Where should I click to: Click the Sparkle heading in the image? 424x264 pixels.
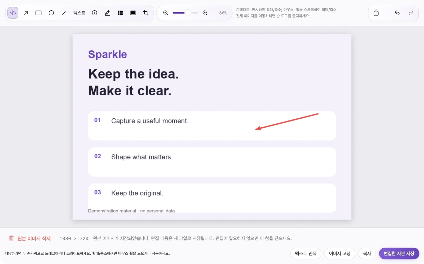click(x=107, y=54)
